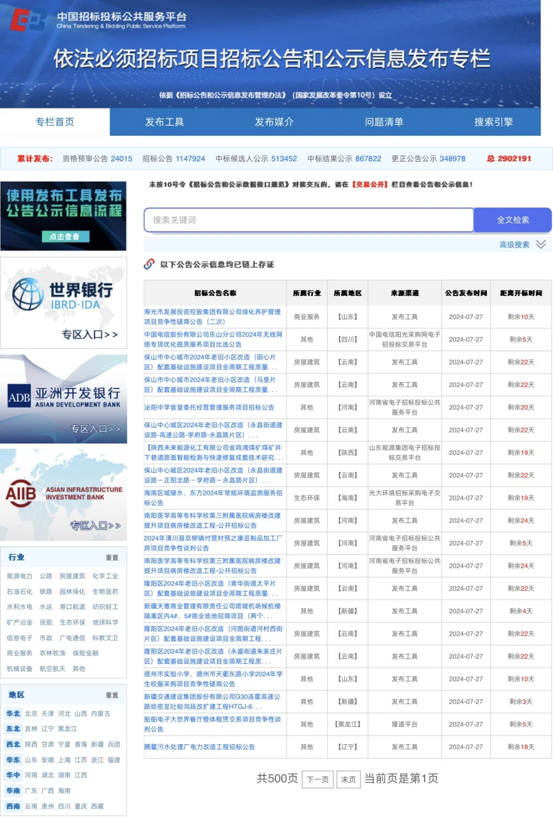Open 中国电信乐山分公司2024年无线网络 announcement
Viewport: 553px width, 818px height.
[213, 339]
